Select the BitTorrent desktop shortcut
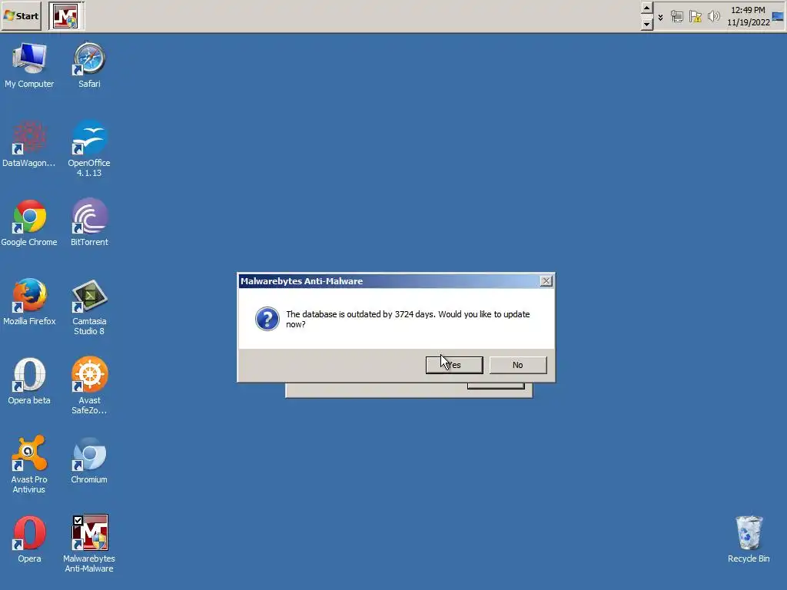Image resolution: width=787 pixels, height=590 pixels. pyautogui.click(x=89, y=224)
